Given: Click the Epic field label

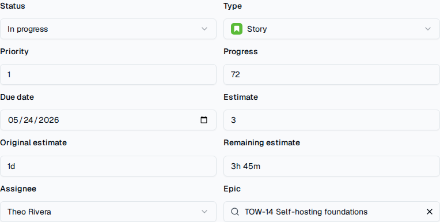Looking at the screenshot, I should pyautogui.click(x=232, y=189).
